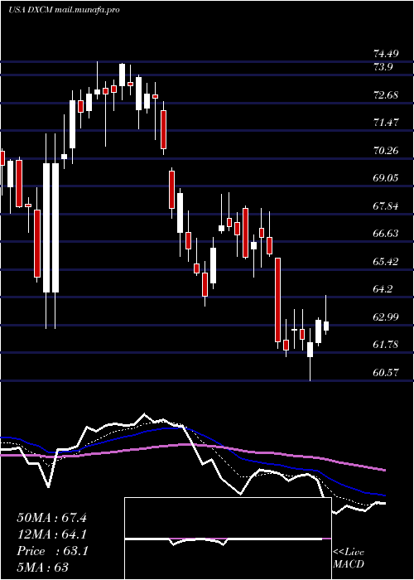Click the 72.68 price level label
Screen dimensions: 414x580
pyautogui.click(x=386, y=95)
